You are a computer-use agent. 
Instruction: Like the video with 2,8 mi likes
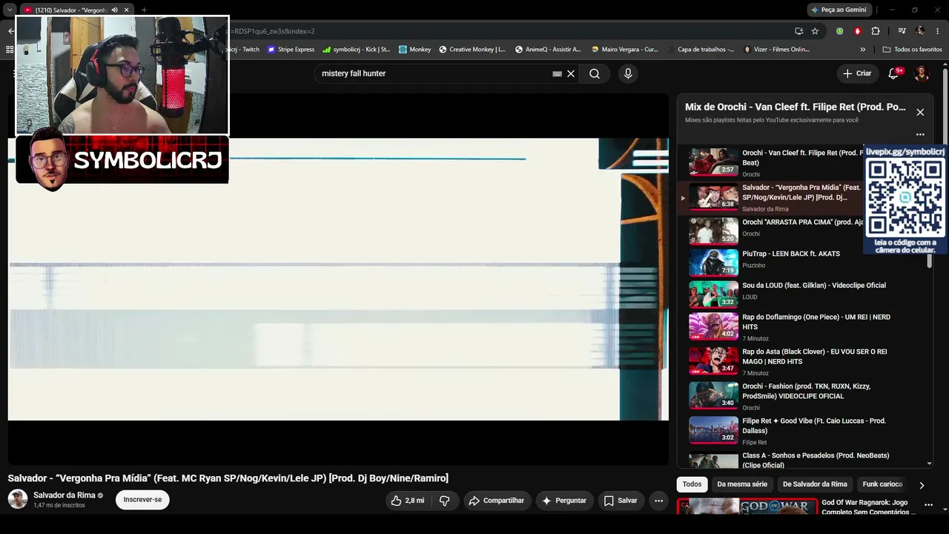coord(408,501)
